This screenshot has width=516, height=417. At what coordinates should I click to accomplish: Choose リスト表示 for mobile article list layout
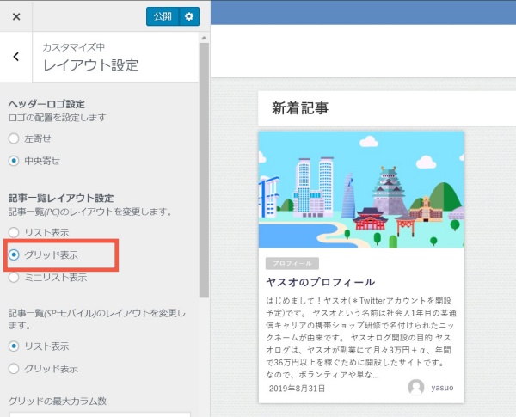pyautogui.click(x=14, y=346)
